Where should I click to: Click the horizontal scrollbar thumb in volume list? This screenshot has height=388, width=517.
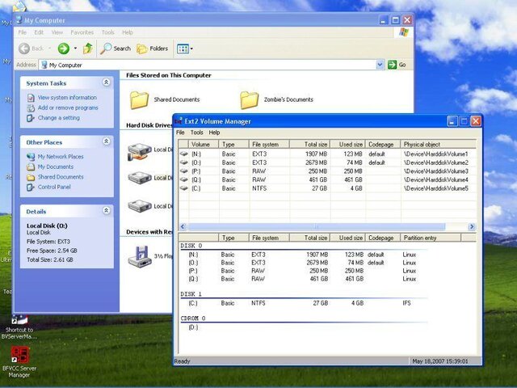tap(317, 226)
